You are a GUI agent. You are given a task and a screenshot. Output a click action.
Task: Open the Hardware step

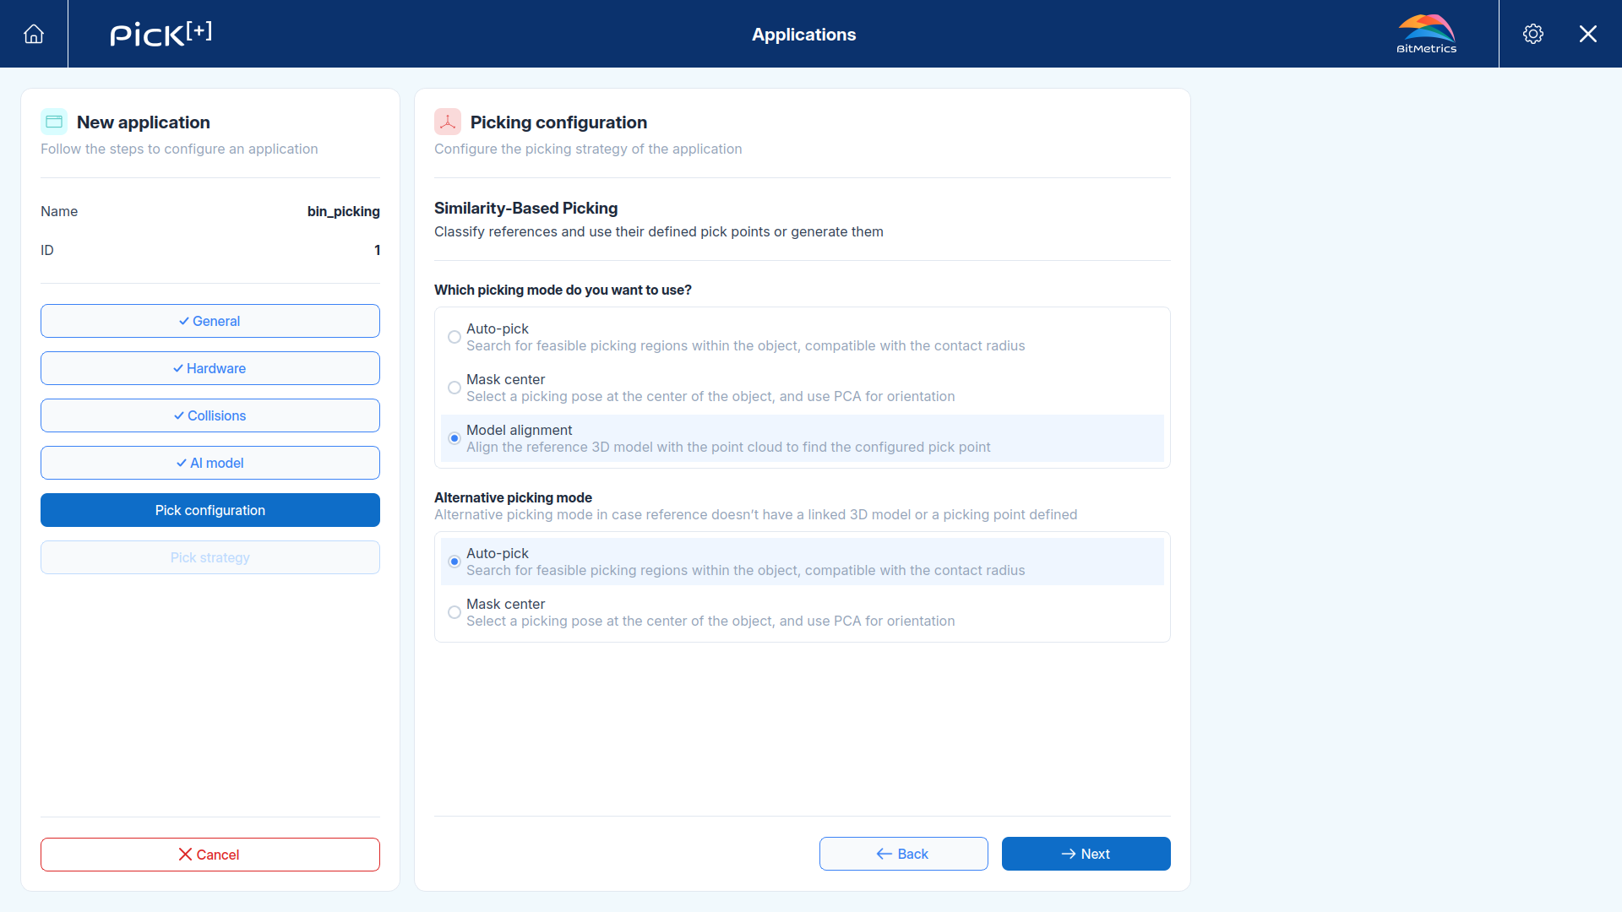[210, 368]
